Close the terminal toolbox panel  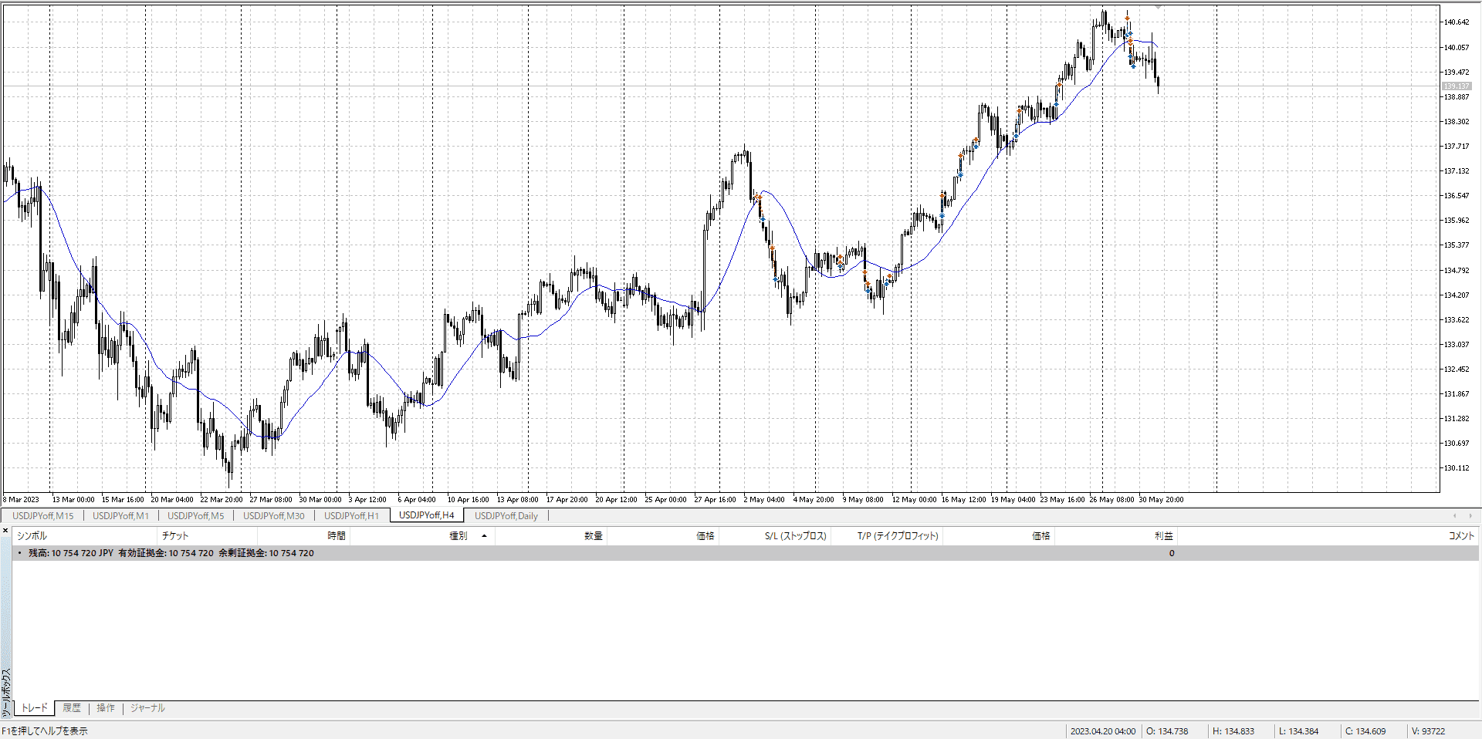[5, 531]
